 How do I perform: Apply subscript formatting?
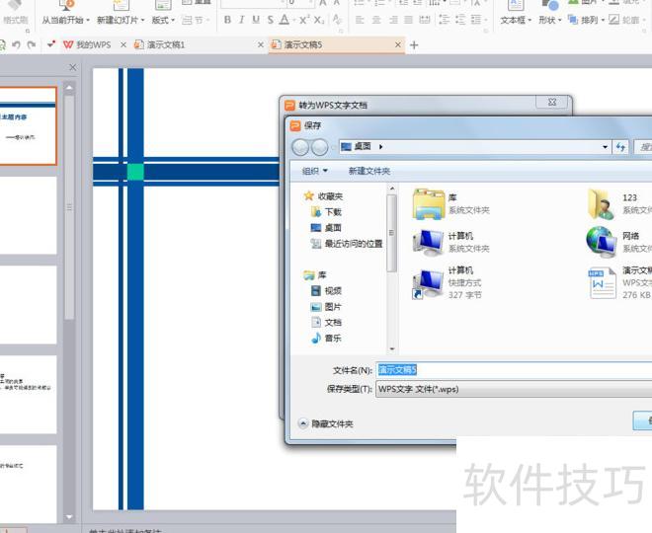pos(319,20)
